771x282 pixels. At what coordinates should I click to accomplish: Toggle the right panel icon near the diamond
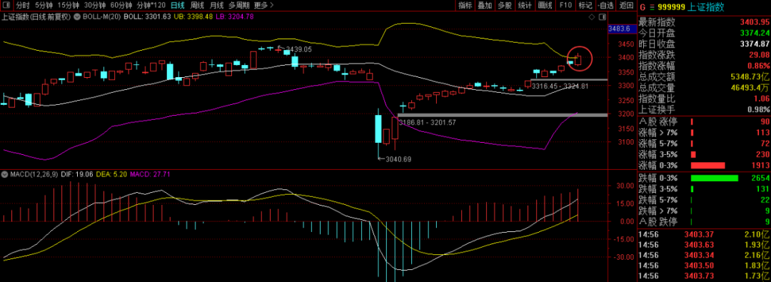(603, 16)
